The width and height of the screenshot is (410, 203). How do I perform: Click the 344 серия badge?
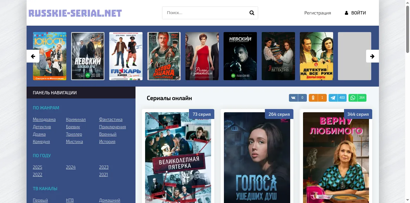(358, 114)
